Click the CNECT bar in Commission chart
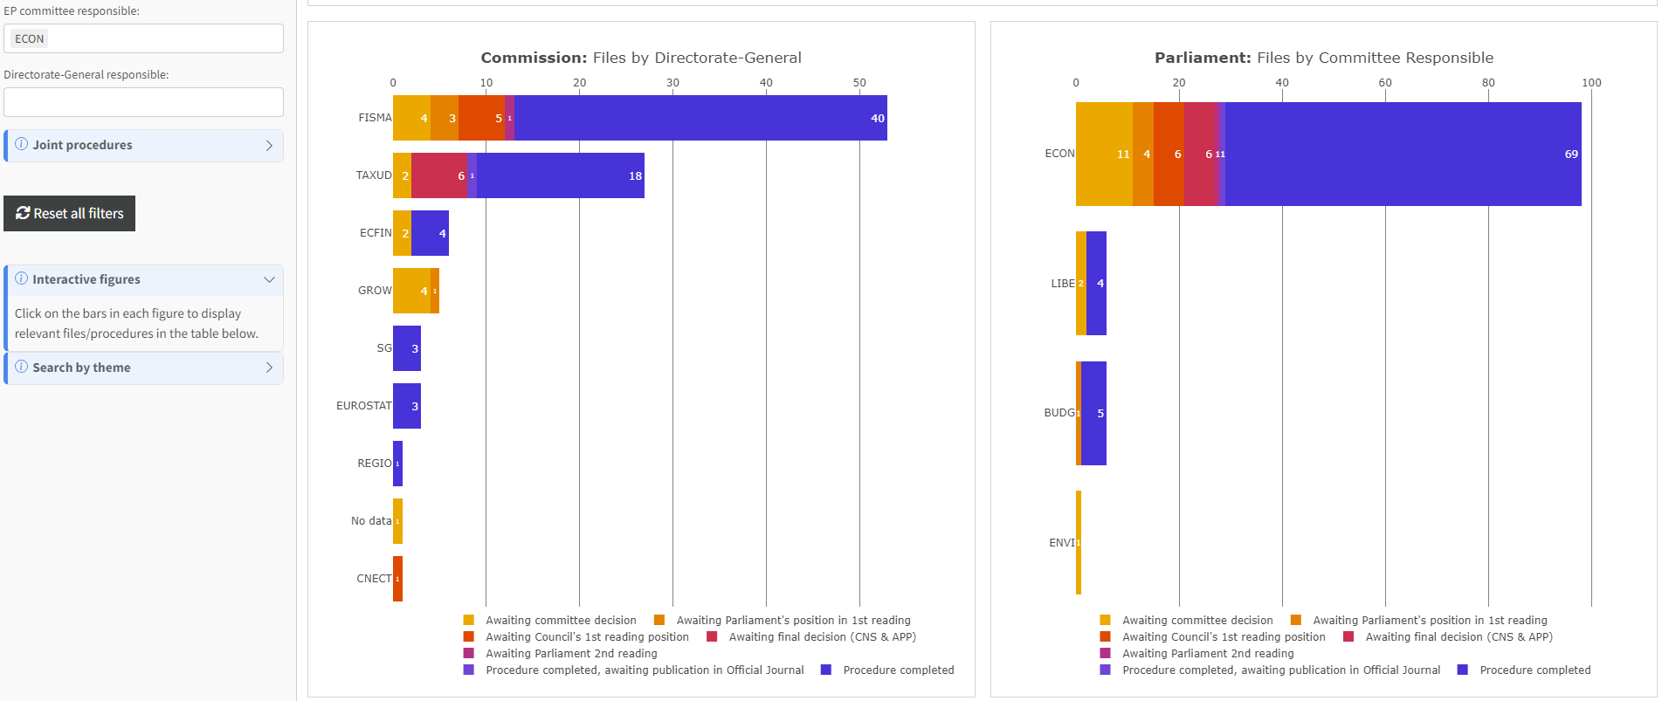1662x701 pixels. tap(397, 579)
